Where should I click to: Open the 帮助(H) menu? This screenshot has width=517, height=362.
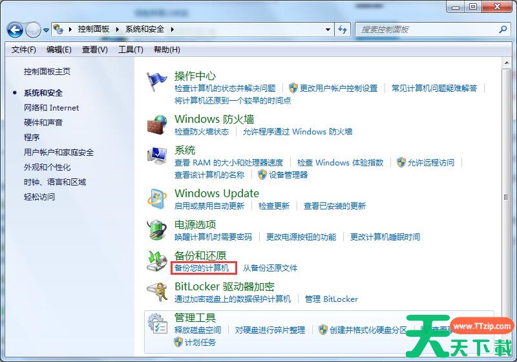pos(167,50)
